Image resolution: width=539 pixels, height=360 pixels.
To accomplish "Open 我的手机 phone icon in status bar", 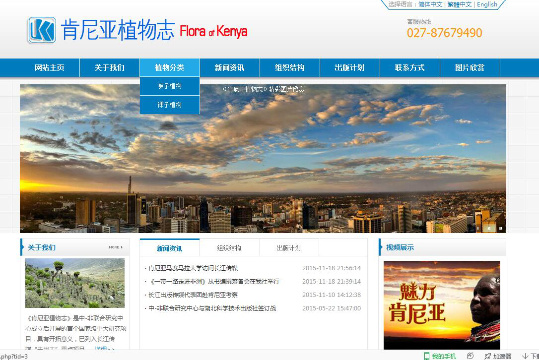I will 426,356.
